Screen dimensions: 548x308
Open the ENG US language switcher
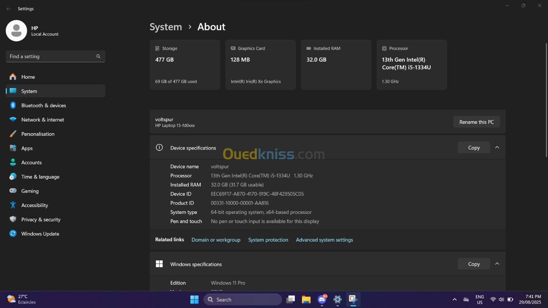point(480,300)
